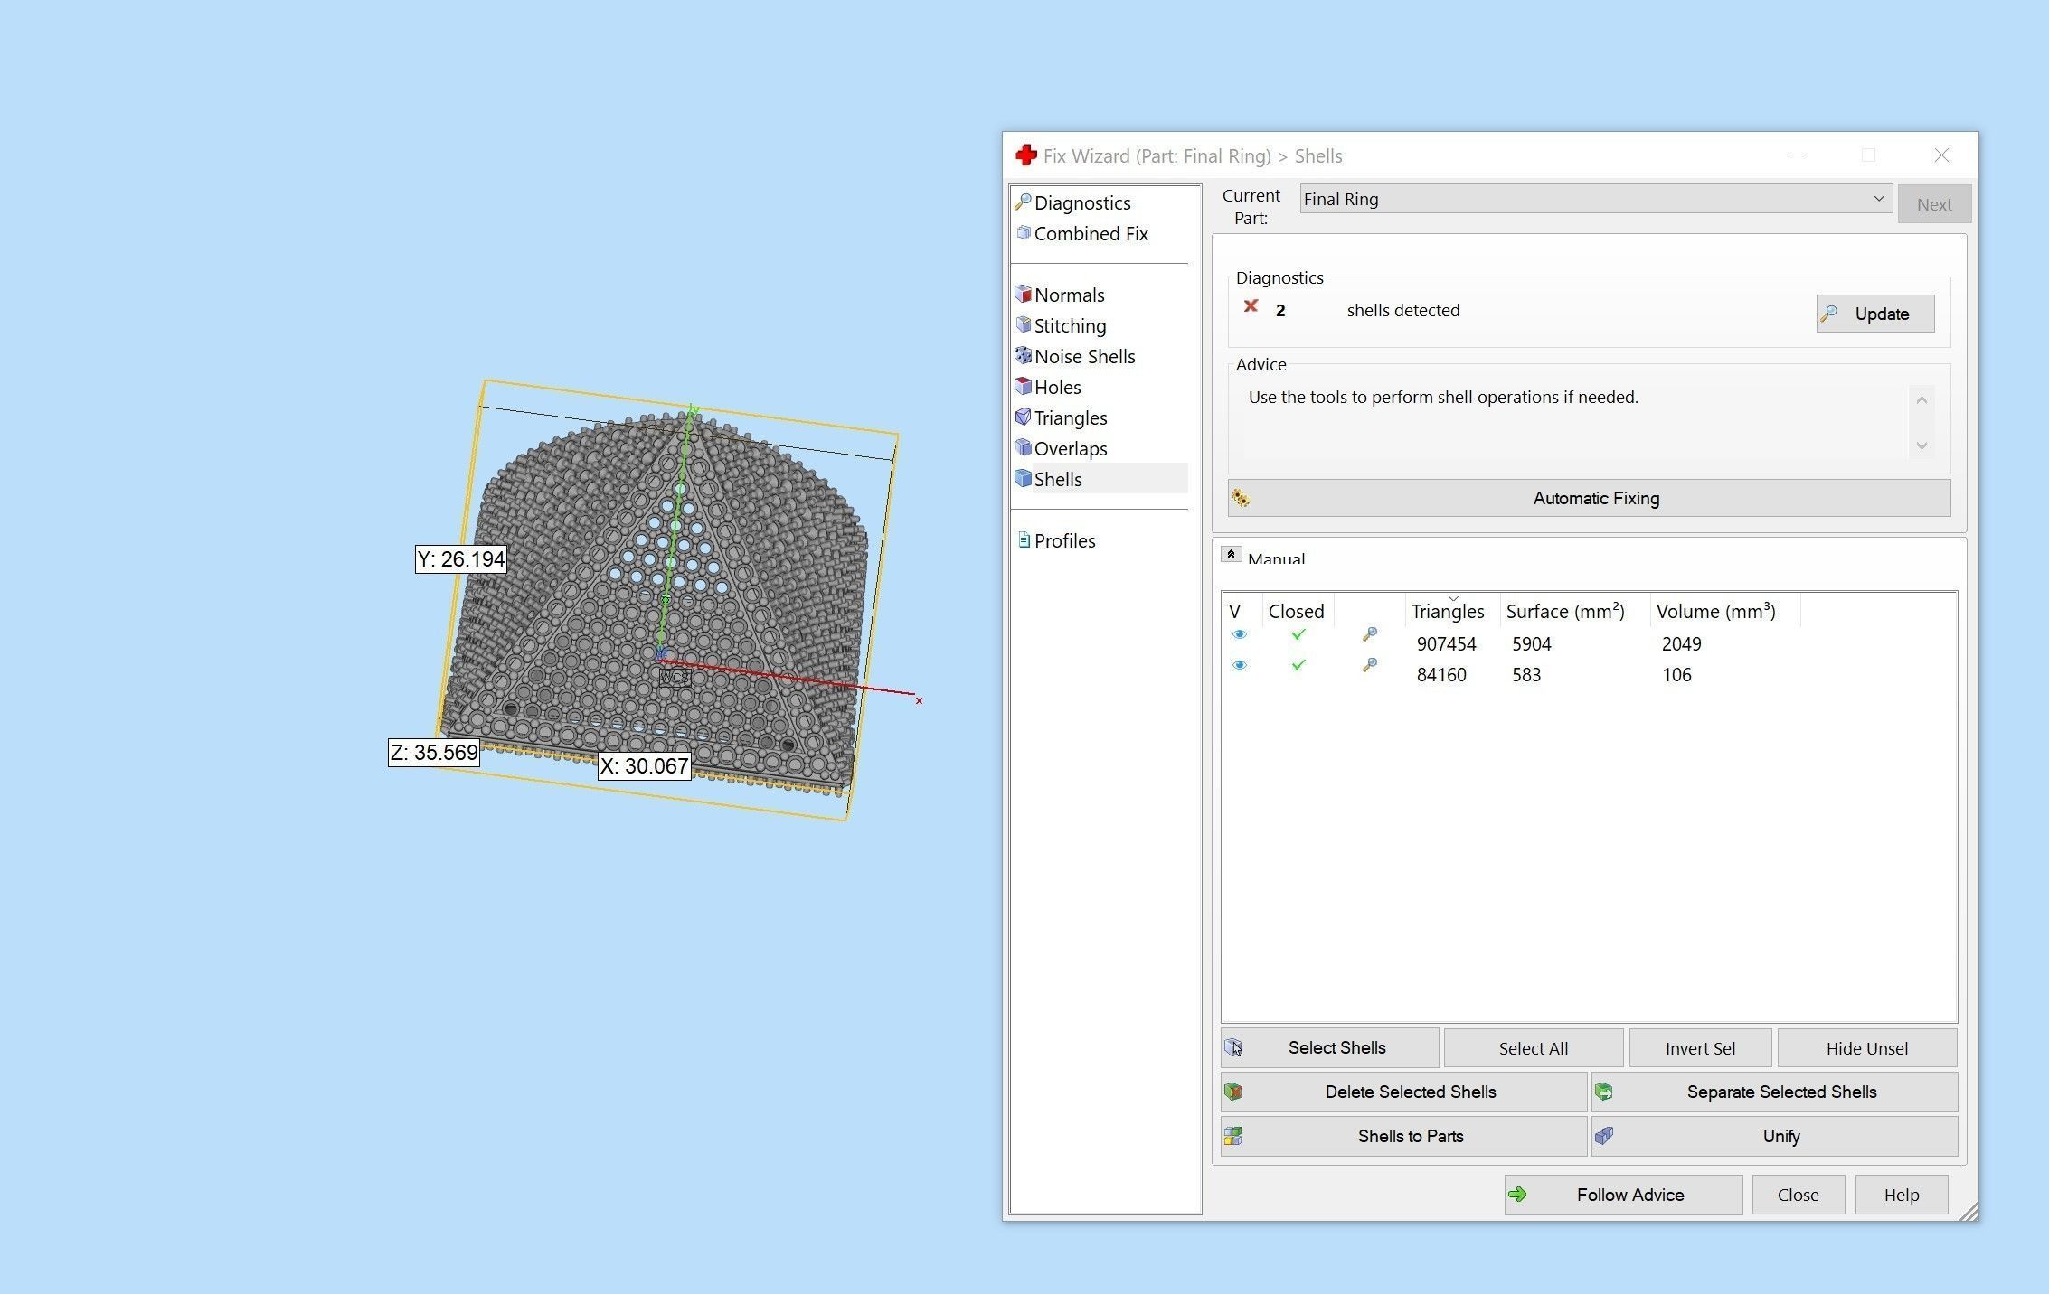Click magnifier icon of 907454-triangle shell
The width and height of the screenshot is (2049, 1294).
pos(1370,635)
